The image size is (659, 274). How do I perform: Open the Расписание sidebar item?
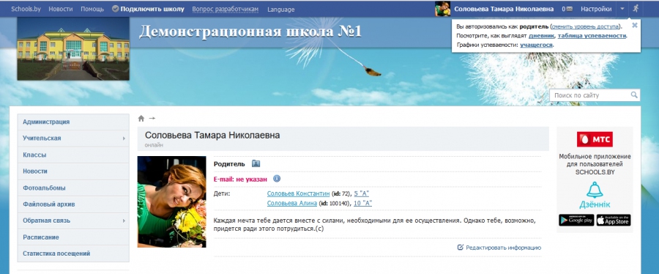[73, 237]
